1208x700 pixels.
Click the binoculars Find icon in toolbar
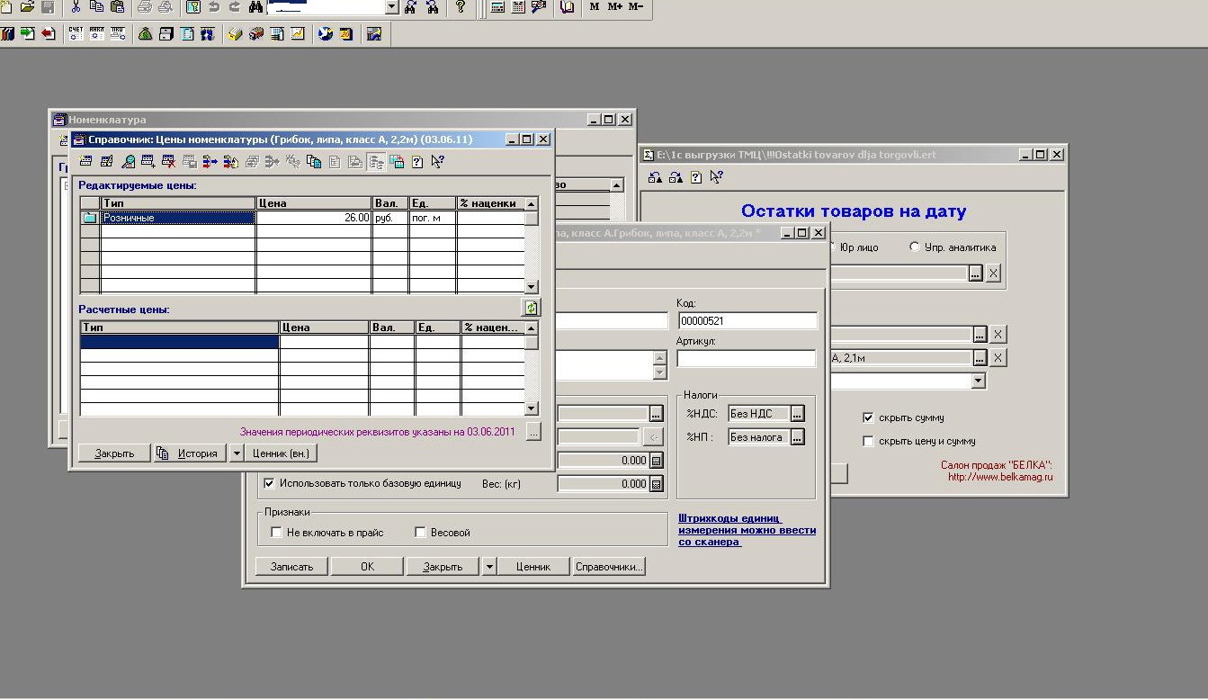(x=255, y=7)
